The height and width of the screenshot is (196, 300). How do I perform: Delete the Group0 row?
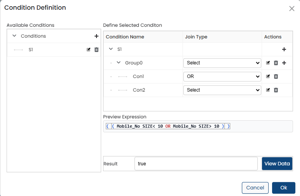click(x=276, y=63)
